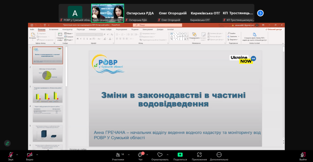Open the Файл tab
Image resolution: width=313 pixels, height=162 pixels.
[x=32, y=30]
